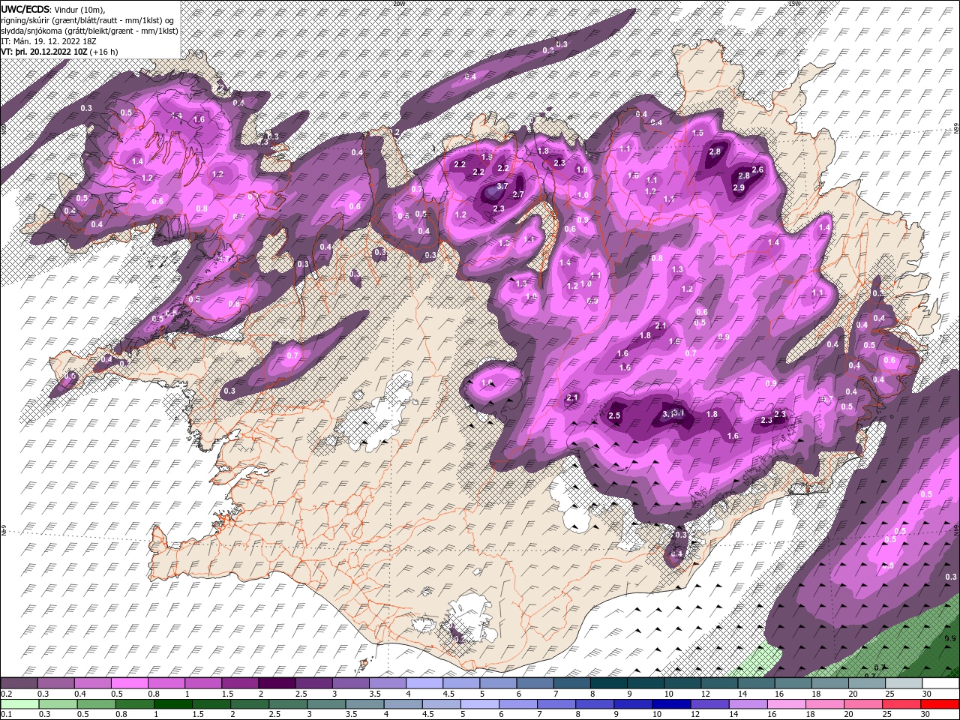Select the top-row legend swatch labelled 0.4
The height and width of the screenshot is (720, 960).
pyautogui.click(x=93, y=683)
